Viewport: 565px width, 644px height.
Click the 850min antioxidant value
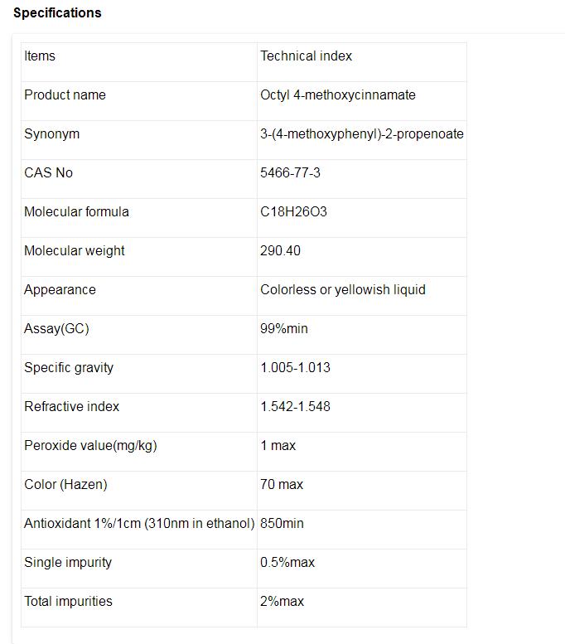point(282,524)
